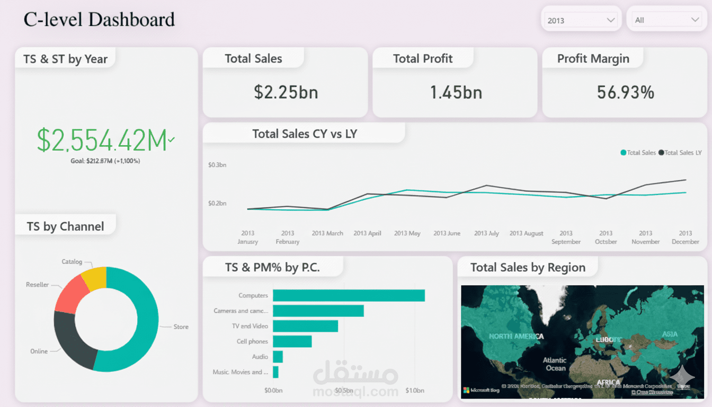Click the 2013 March axis label
Screen dimensions: 712x407
coord(327,233)
